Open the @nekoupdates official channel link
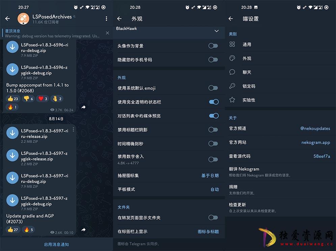Screen dimensions: 336x251 click(315, 129)
